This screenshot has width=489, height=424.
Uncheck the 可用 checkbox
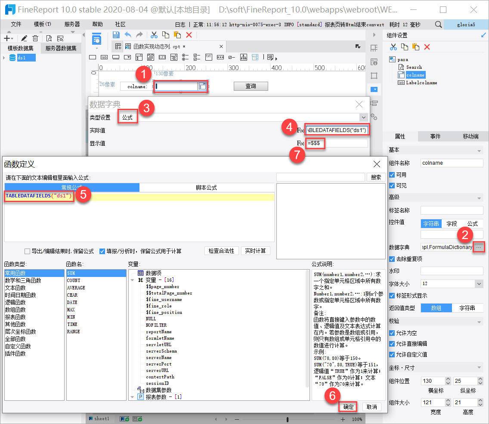point(392,175)
